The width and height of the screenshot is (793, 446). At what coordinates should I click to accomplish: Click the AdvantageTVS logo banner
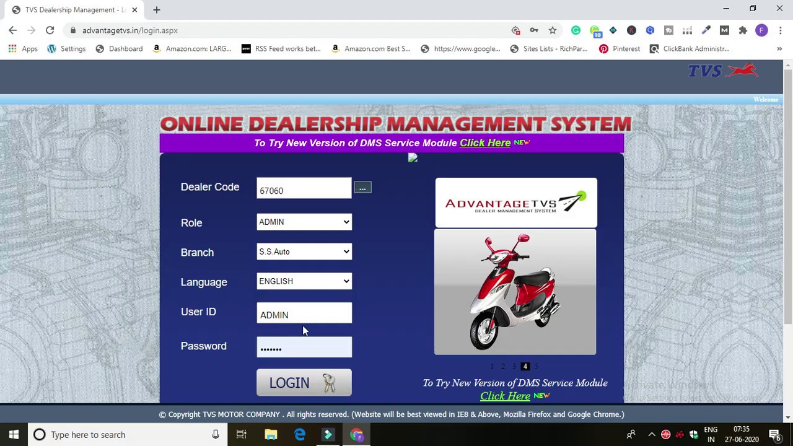(516, 203)
